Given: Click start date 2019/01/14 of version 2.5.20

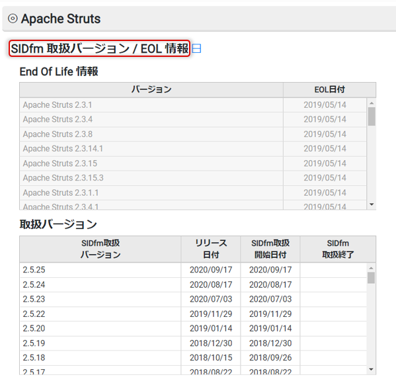Looking at the screenshot, I should pyautogui.click(x=270, y=329).
